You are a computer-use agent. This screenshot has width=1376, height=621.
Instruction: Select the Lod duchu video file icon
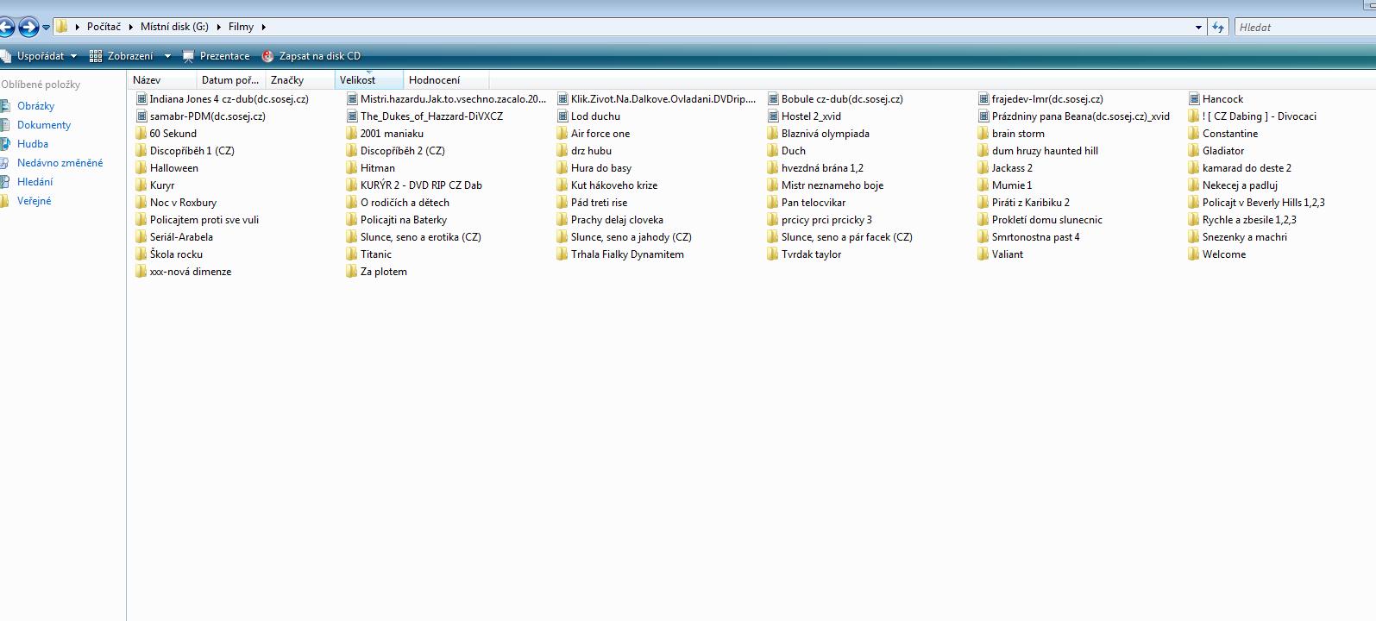[562, 116]
